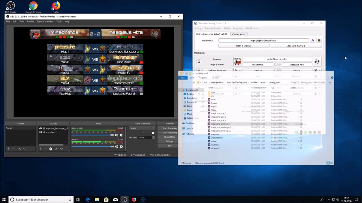
Task: Click Load Data from URL button
Action: (x=296, y=46)
